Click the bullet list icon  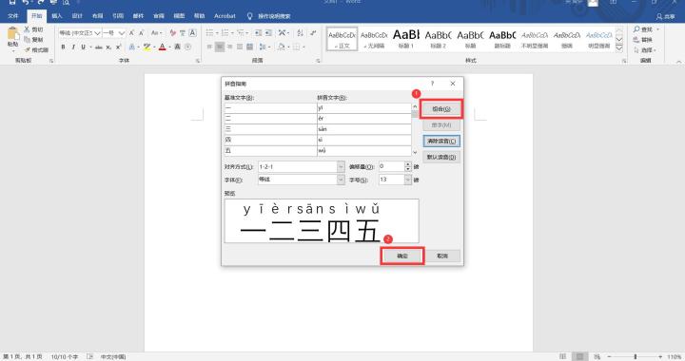(210, 32)
